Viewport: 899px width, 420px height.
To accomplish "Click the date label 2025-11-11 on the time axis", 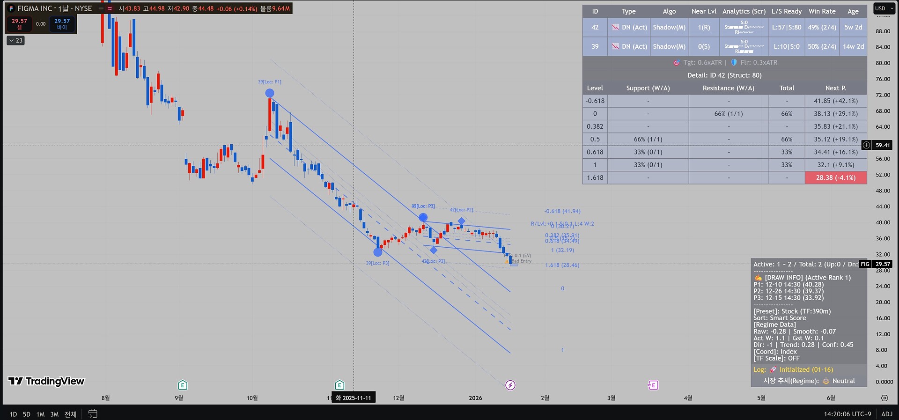I will [354, 398].
